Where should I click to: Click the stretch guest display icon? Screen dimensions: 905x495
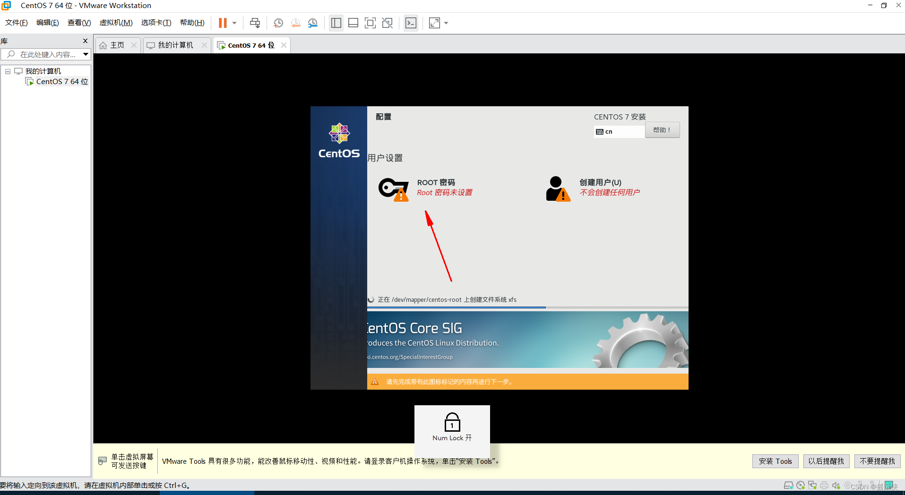434,23
